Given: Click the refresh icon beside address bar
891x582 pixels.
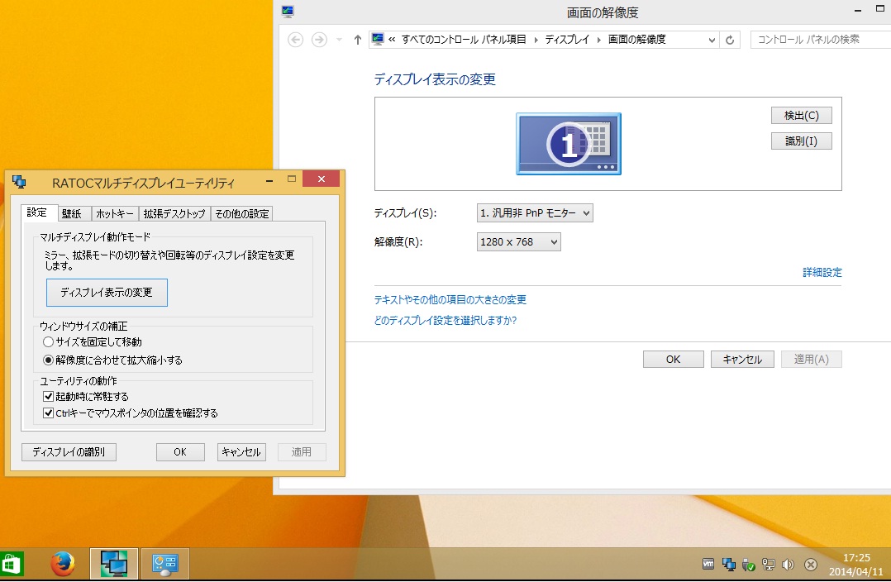Looking at the screenshot, I should click(730, 40).
